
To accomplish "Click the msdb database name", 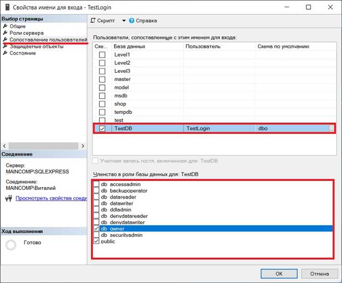I will [121, 96].
